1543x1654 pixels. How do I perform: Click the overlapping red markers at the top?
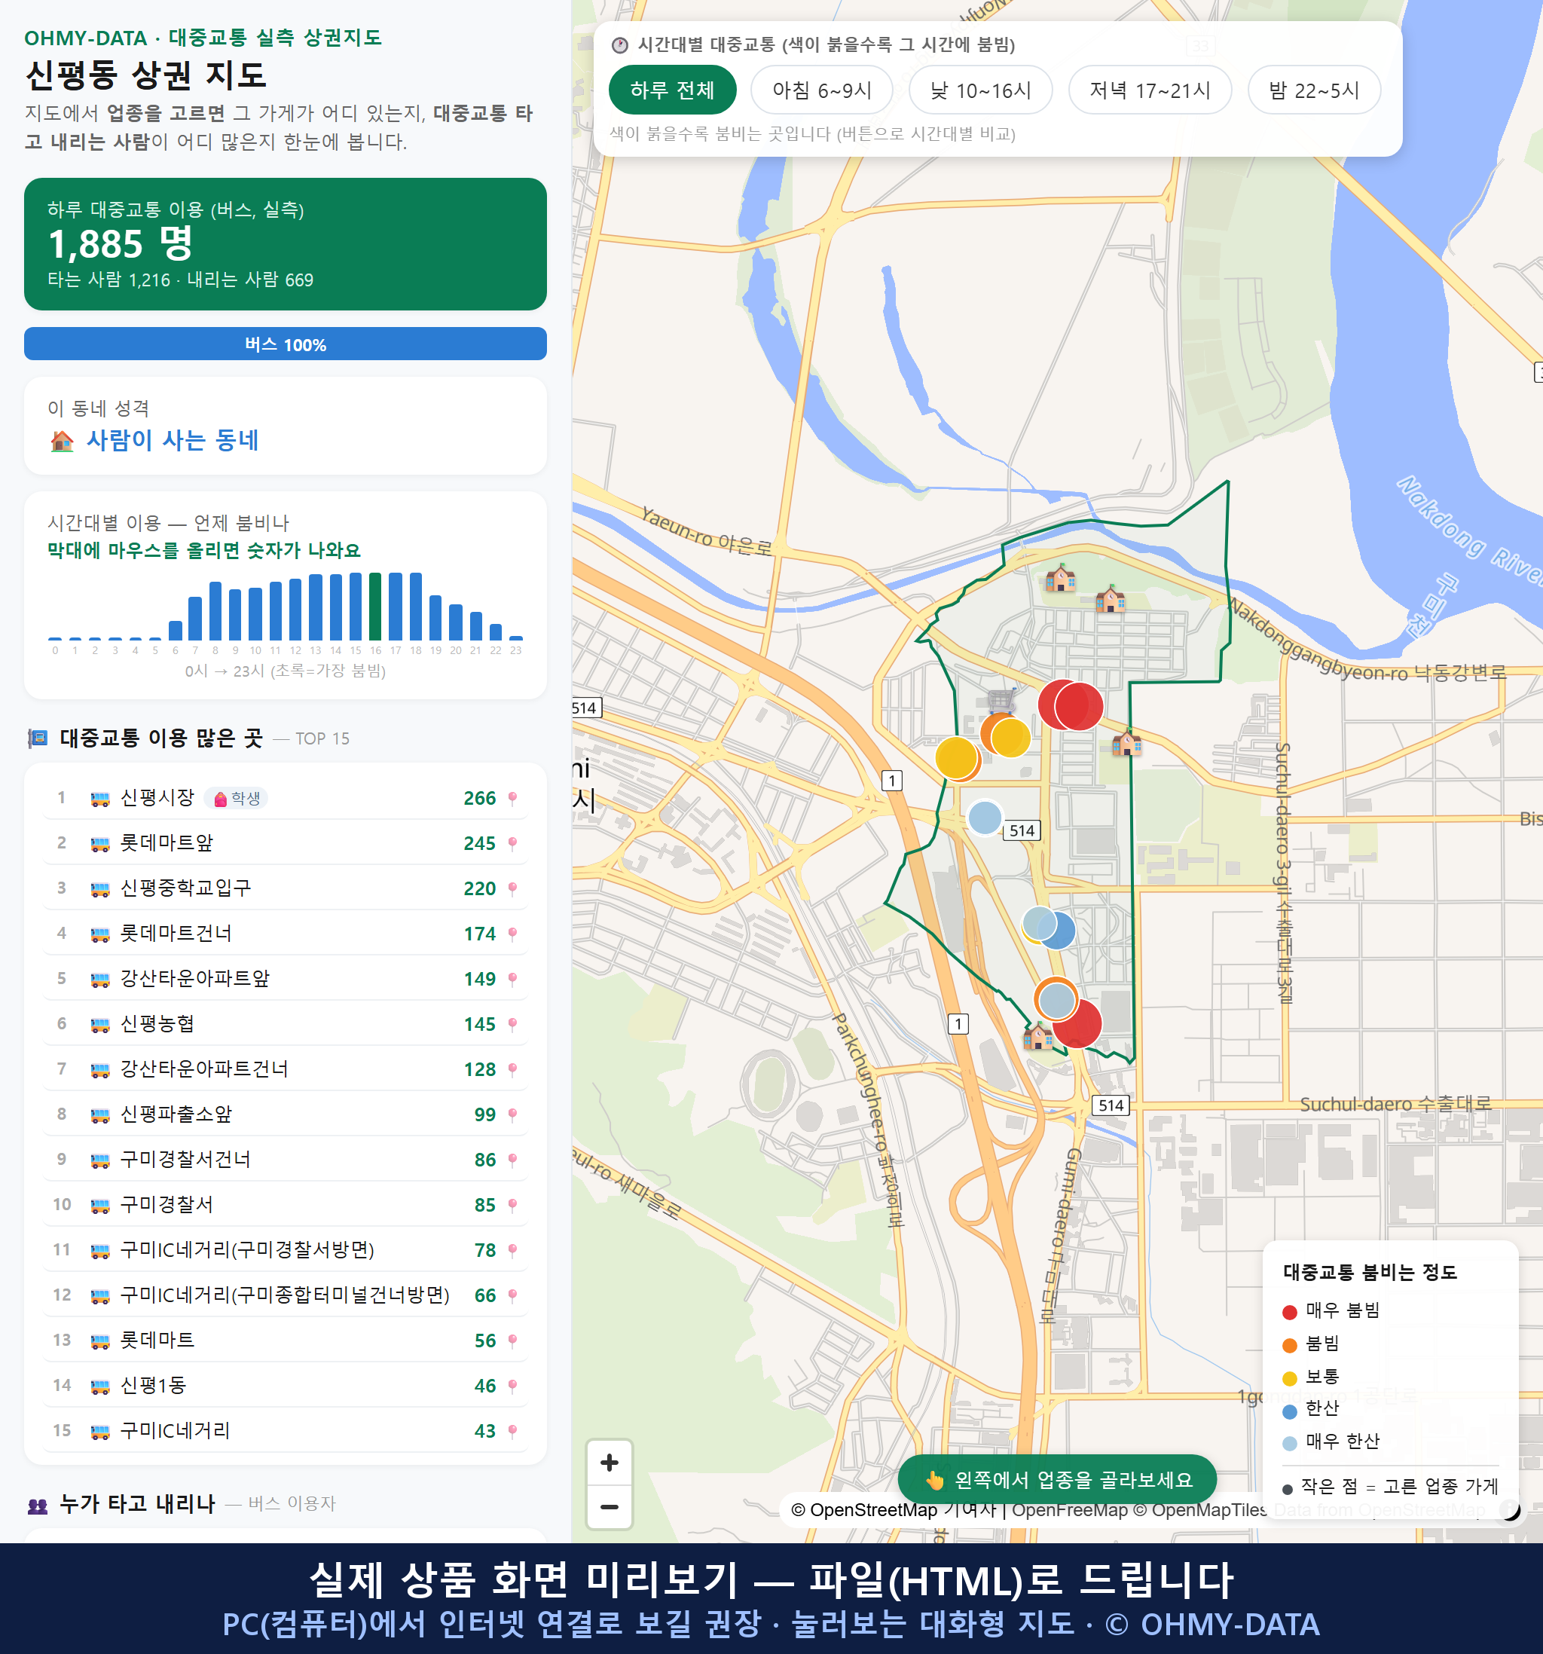(x=1071, y=705)
